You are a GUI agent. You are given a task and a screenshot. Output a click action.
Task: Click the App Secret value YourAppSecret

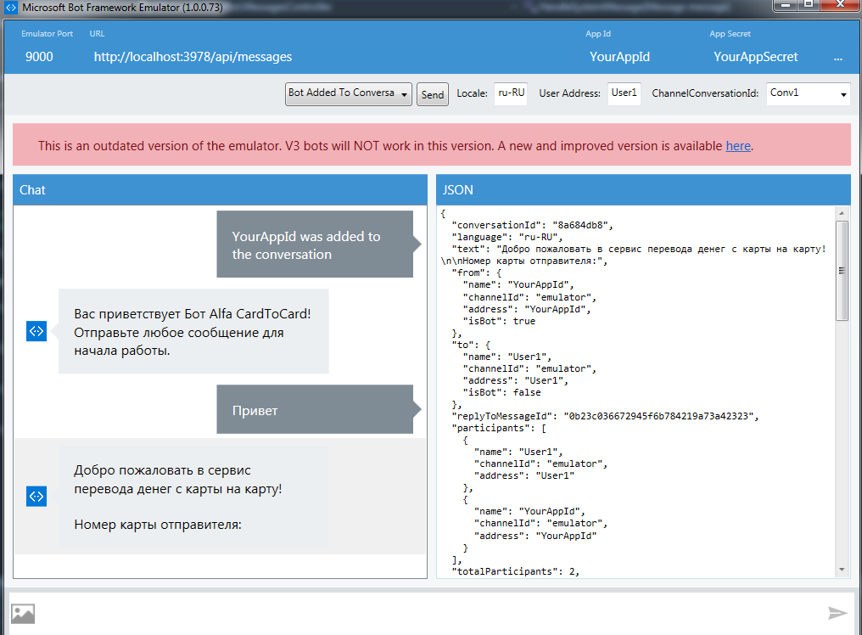(x=755, y=57)
